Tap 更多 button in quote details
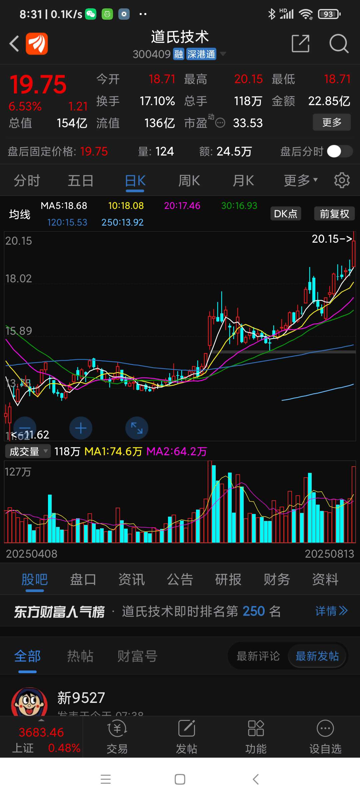The width and height of the screenshot is (360, 801). [332, 122]
